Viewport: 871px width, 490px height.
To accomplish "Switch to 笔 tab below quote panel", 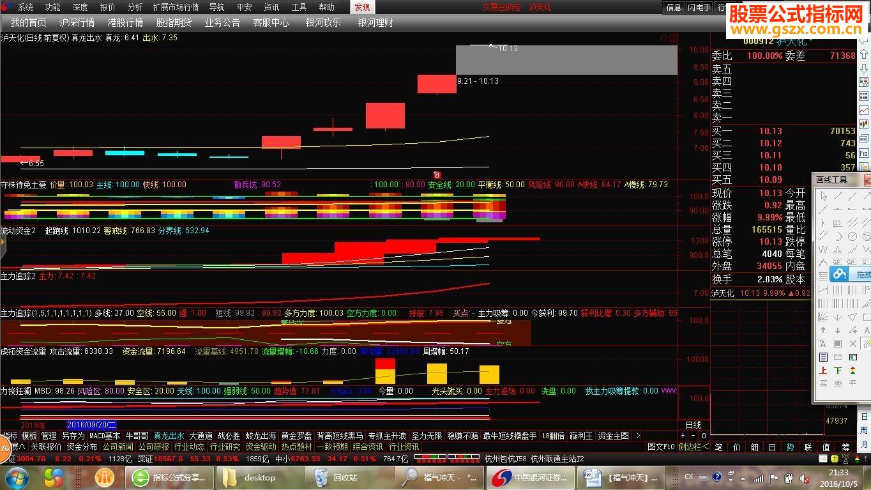I will [718, 447].
